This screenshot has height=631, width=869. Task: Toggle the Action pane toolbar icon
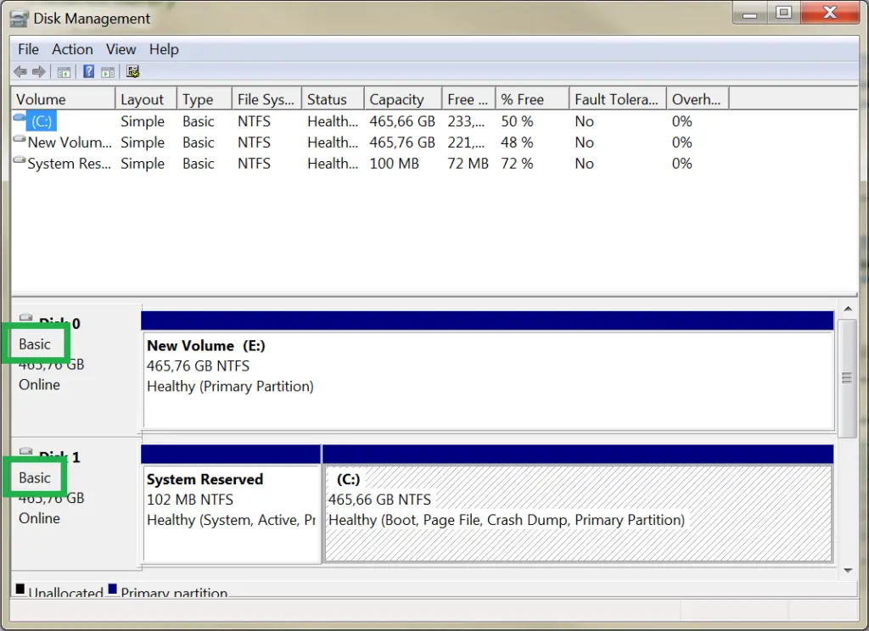click(108, 71)
